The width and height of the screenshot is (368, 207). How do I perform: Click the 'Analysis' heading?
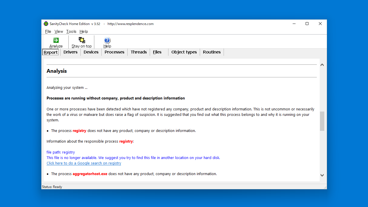tap(57, 71)
